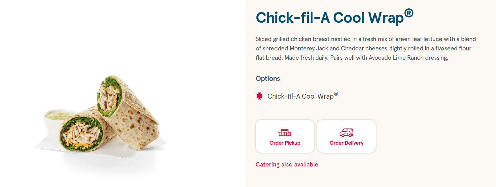Click the "Avocado Lime Ranch dressing" description text
This screenshot has height=187, width=496.
click(x=408, y=58)
